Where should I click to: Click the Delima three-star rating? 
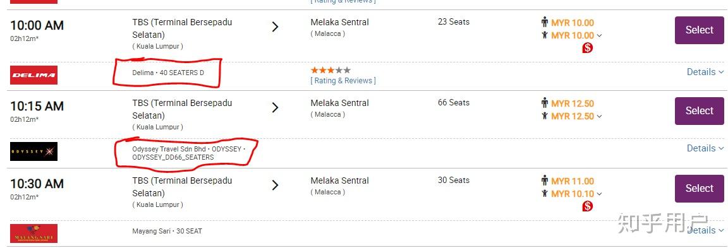(331, 70)
